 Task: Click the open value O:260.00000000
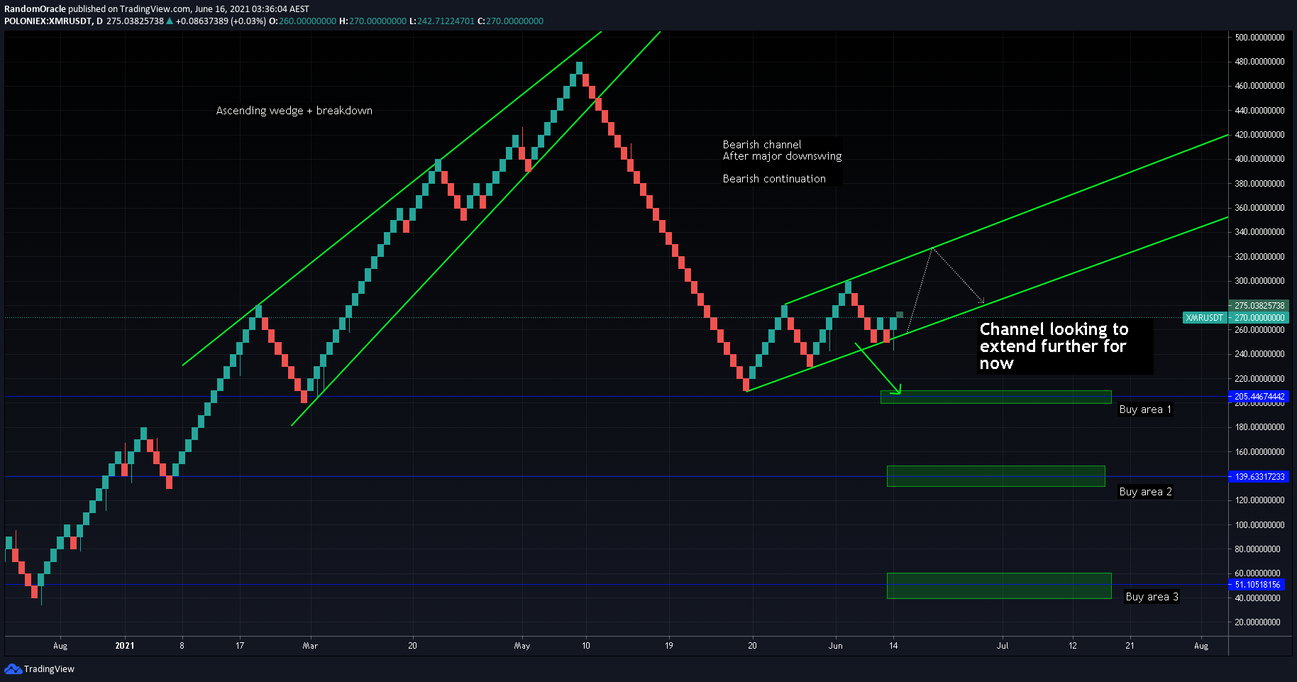(303, 21)
